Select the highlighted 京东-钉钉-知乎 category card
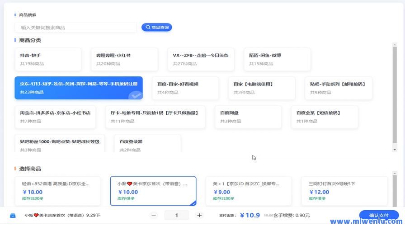The image size is (405, 226). 79,88
